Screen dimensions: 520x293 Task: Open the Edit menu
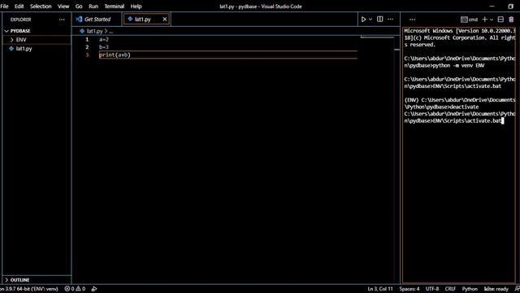tap(19, 7)
